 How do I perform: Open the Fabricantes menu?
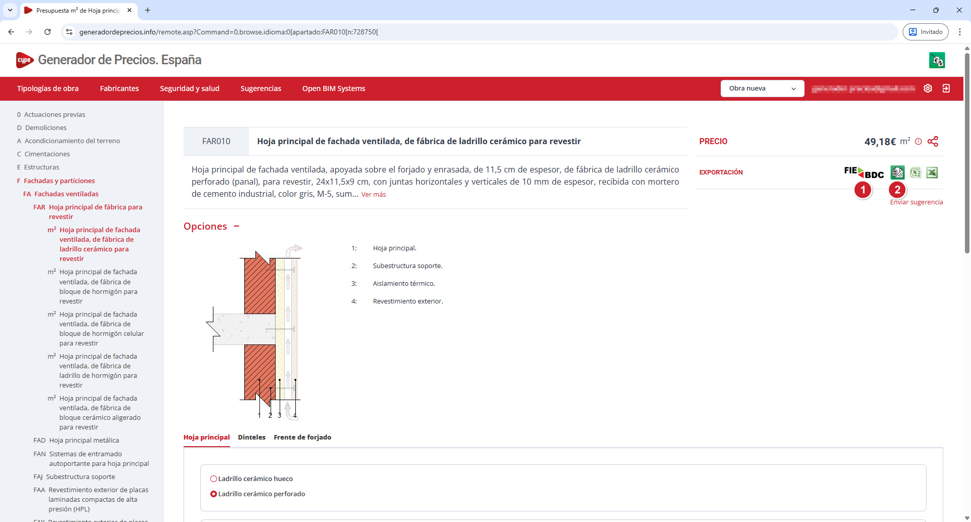click(119, 89)
